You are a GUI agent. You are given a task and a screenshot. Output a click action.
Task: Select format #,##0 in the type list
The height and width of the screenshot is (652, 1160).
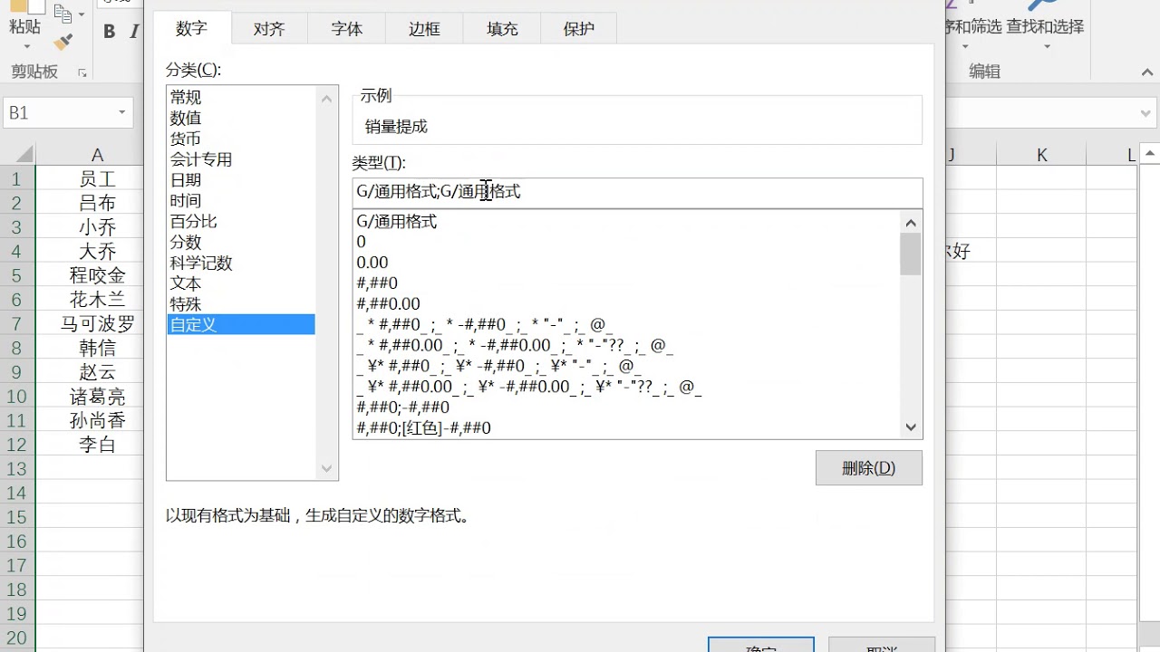626,283
